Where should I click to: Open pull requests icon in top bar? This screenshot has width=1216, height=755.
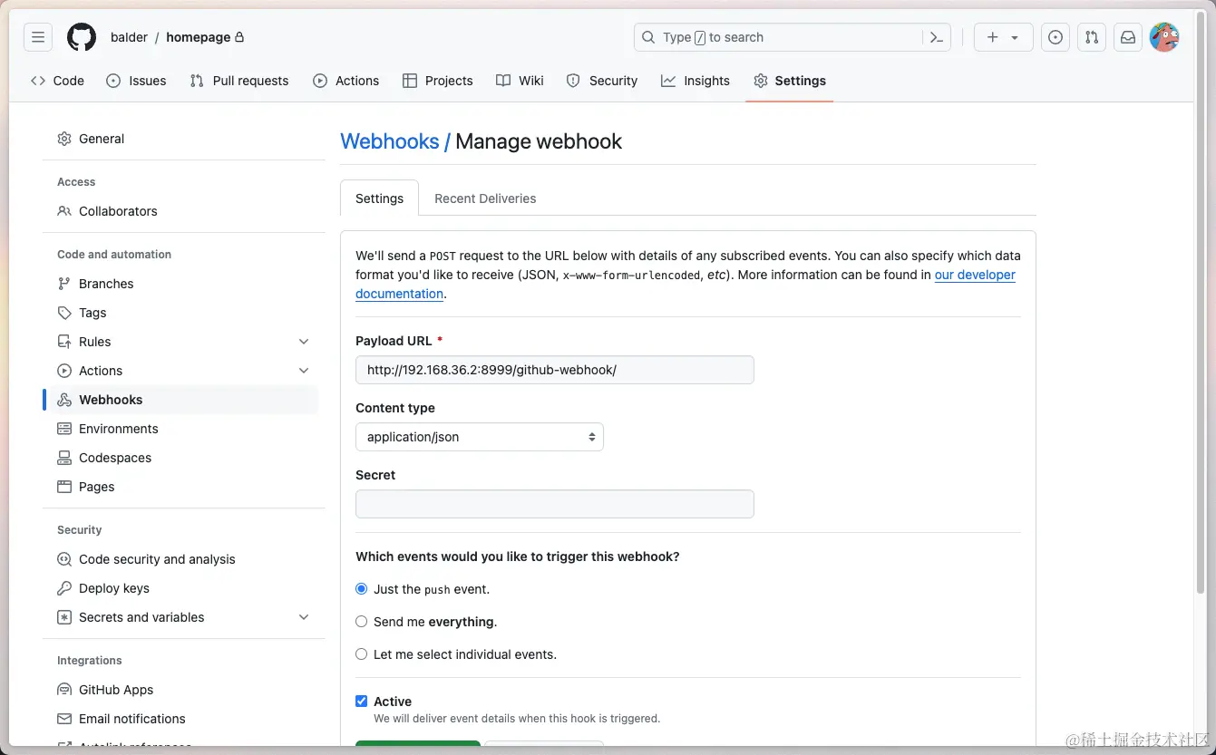click(x=1092, y=37)
